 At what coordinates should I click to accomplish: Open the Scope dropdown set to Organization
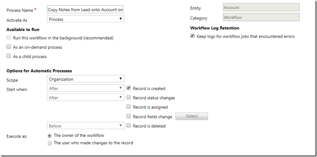click(86, 79)
